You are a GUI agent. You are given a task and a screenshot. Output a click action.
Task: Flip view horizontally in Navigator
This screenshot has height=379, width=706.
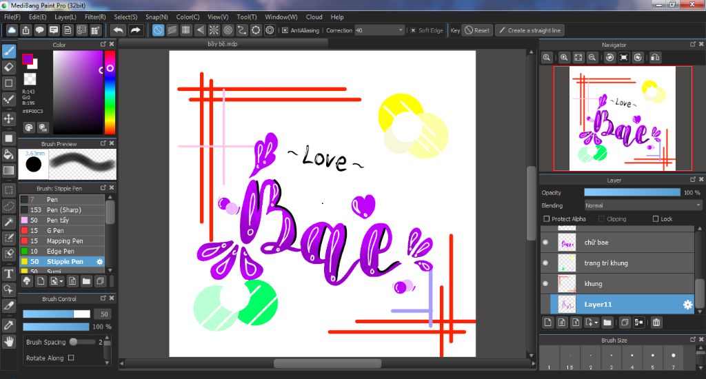(656, 58)
